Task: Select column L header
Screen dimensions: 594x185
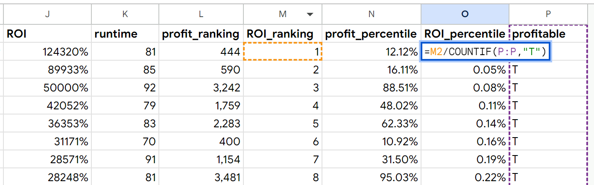Action: tap(201, 14)
